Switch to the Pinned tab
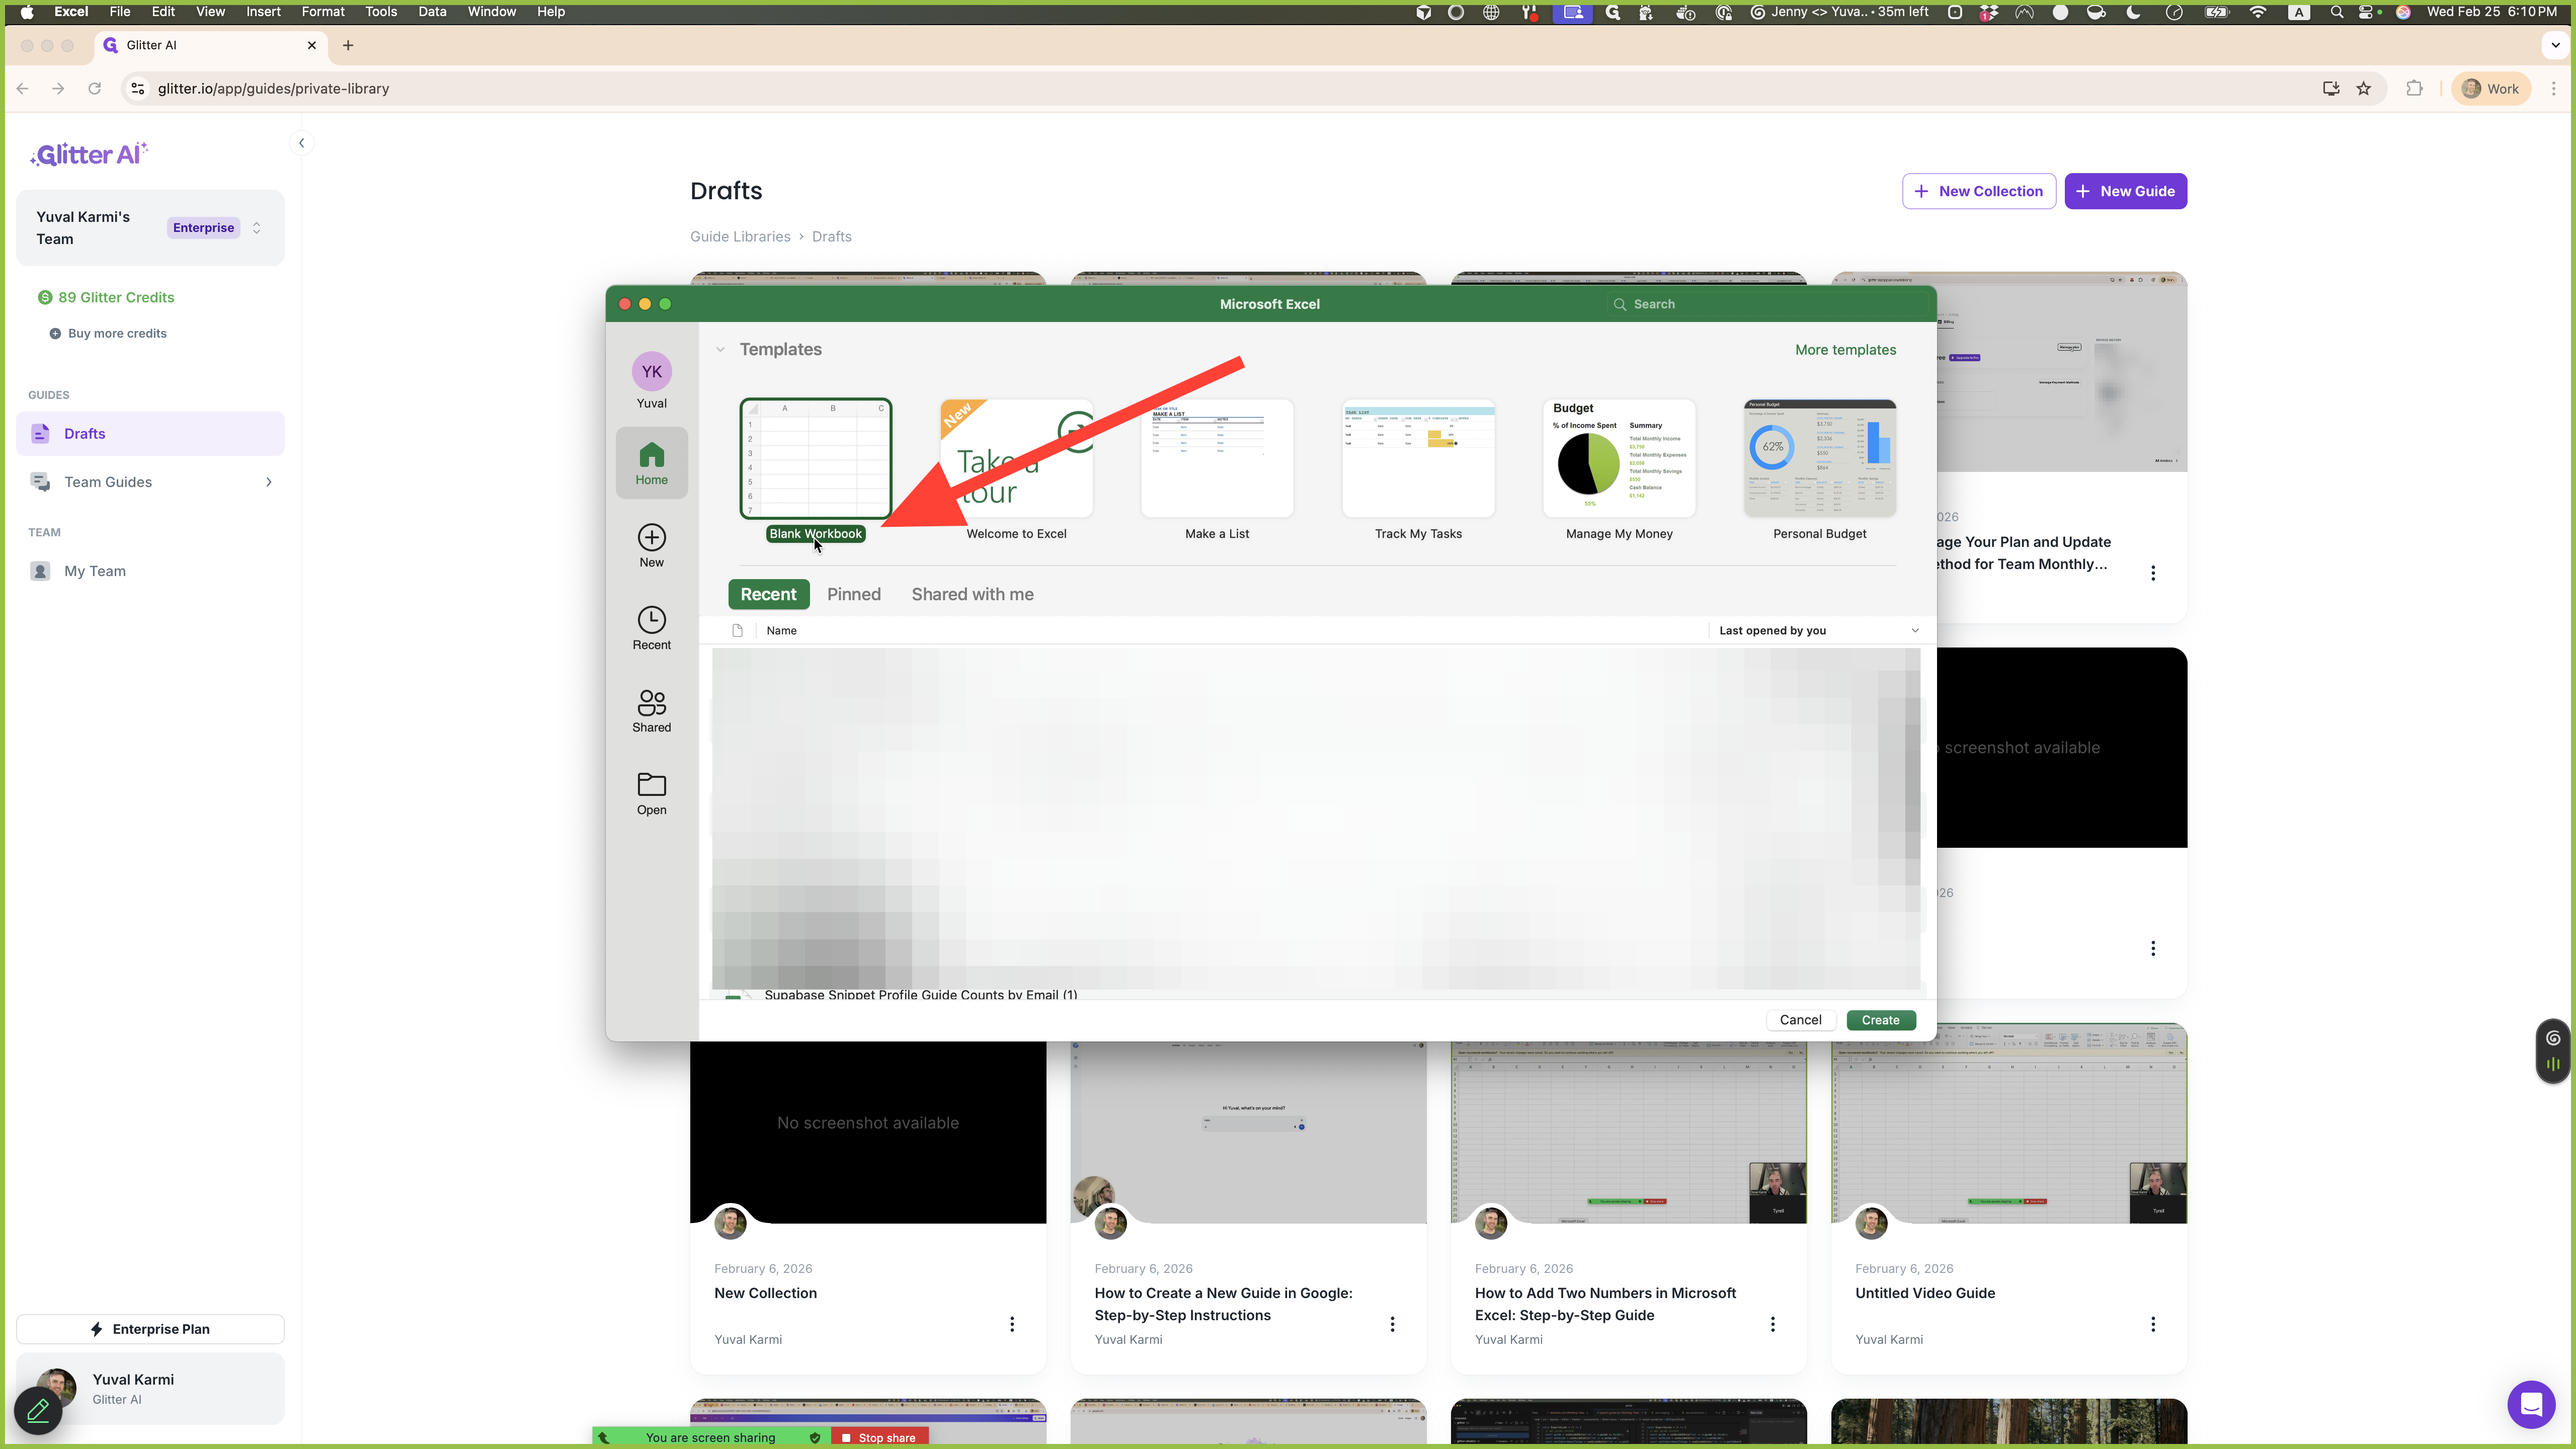2576x1449 pixels. point(853,594)
